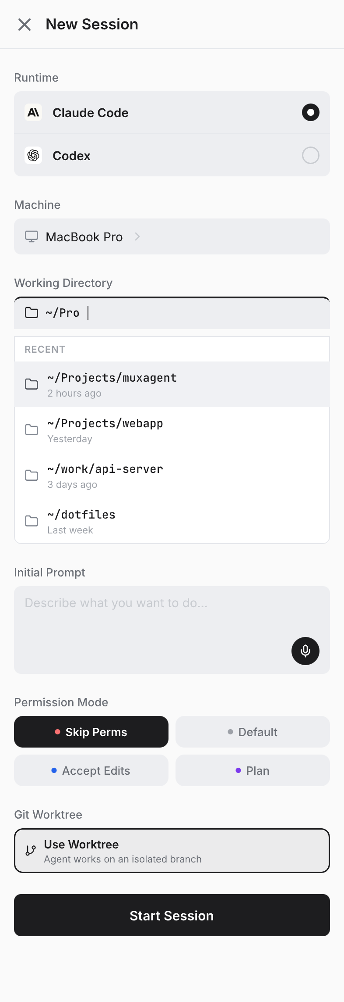Viewport: 344px width, 1002px height.
Task: Click the folder icon beside ~/dotfiles
Action: [31, 521]
